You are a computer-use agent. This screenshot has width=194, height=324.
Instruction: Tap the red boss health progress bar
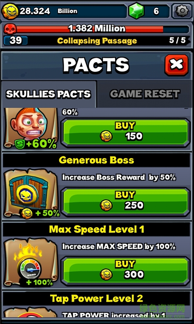click(x=103, y=29)
